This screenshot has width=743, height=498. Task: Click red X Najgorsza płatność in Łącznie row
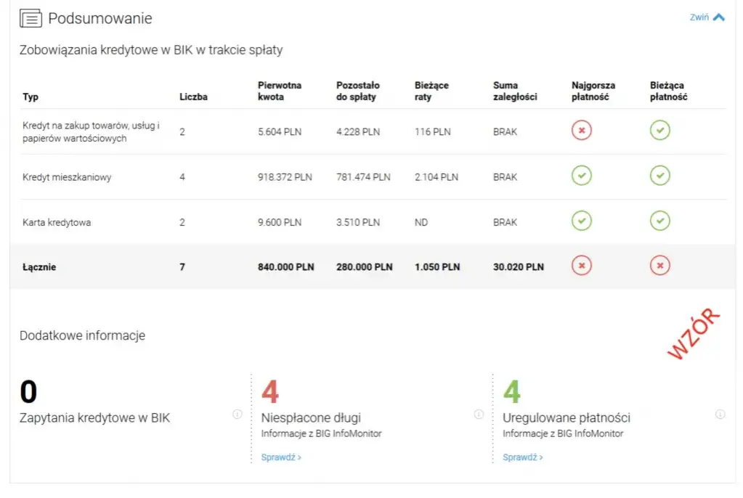[581, 266]
